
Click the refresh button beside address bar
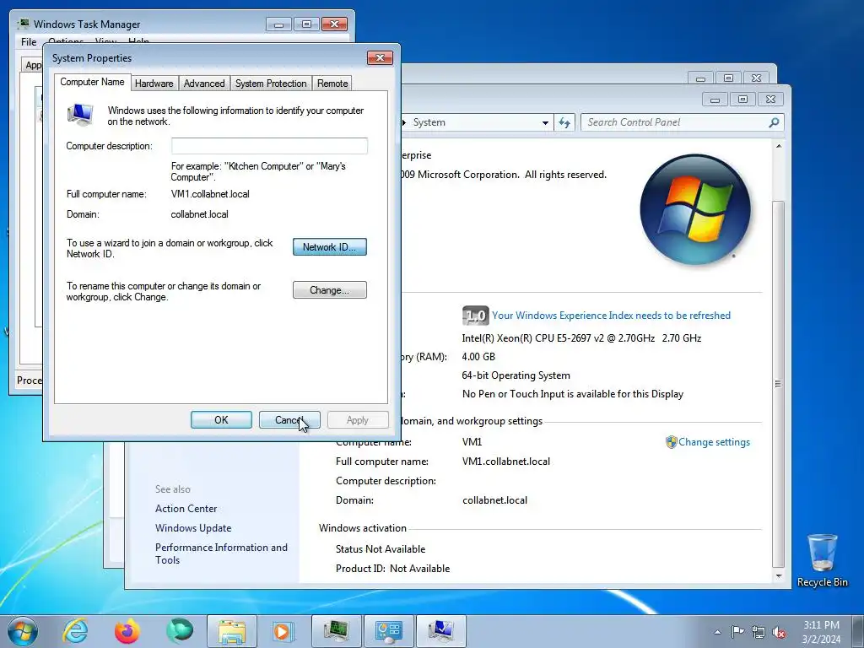(564, 123)
